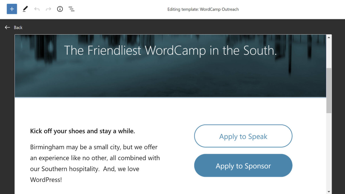Click the Redo arrow
The image size is (345, 194).
pos(48,9)
